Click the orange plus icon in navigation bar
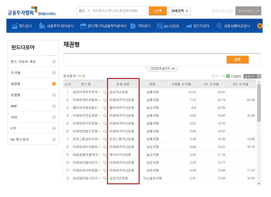Screen dimensions: 271x197 tap(260, 26)
